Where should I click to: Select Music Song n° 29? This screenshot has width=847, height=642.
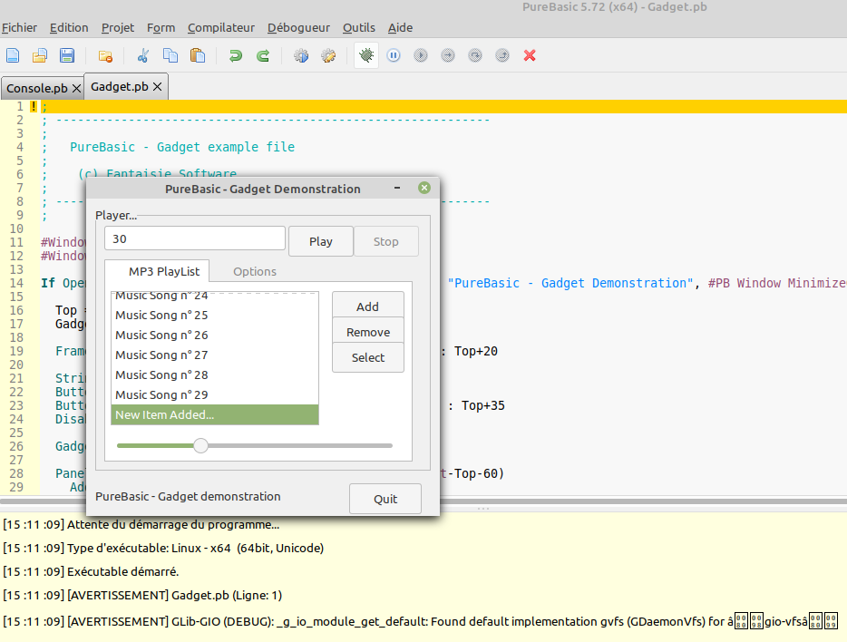(x=214, y=394)
